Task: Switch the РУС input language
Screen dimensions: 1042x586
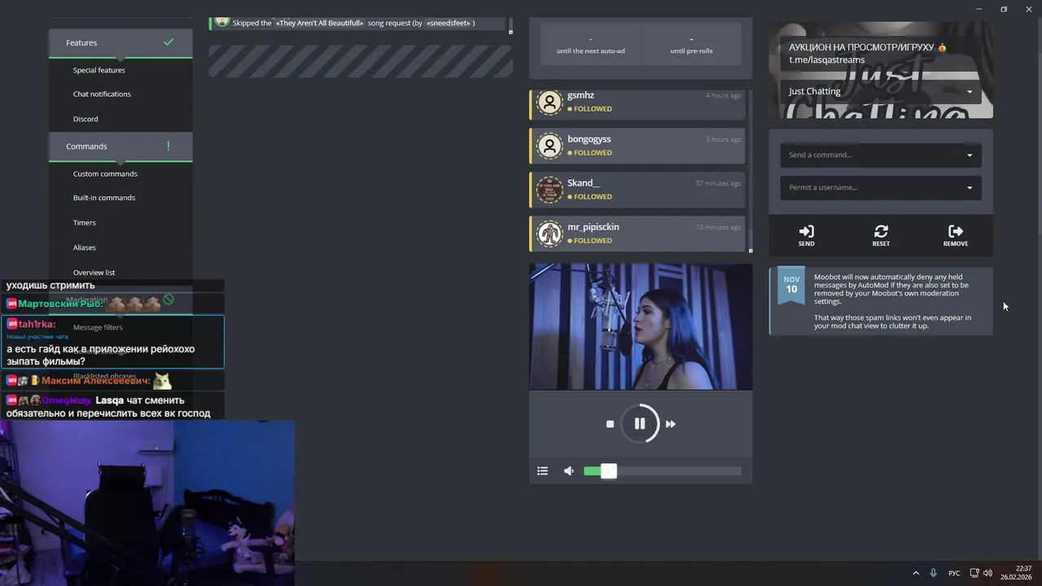Action: [x=954, y=573]
